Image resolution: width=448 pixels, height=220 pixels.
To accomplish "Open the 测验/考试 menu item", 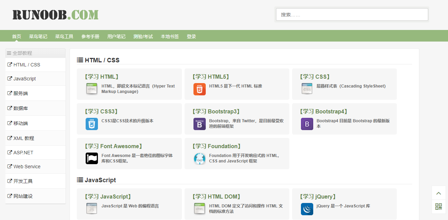I will click(143, 36).
